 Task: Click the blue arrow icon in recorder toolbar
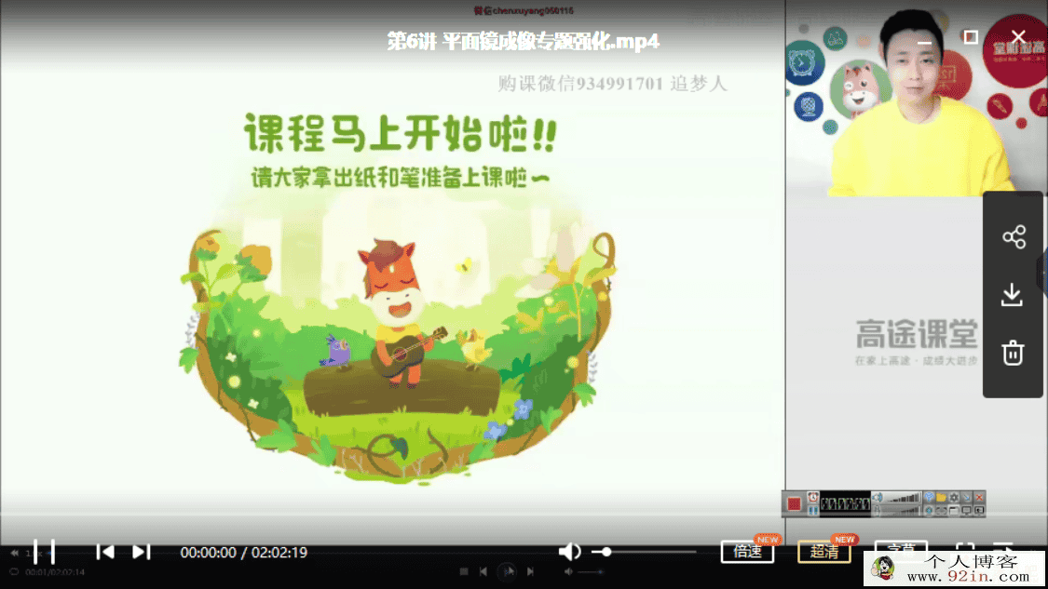tap(966, 498)
